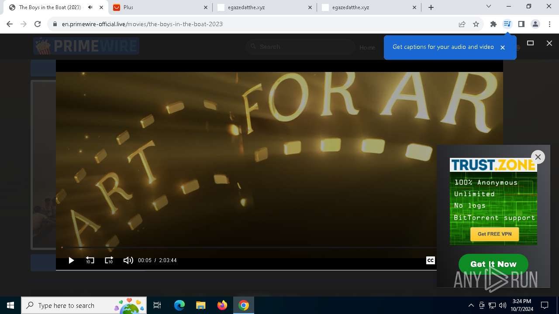This screenshot has width=559, height=314.
Task: Go back to previous page
Action: click(x=10, y=24)
